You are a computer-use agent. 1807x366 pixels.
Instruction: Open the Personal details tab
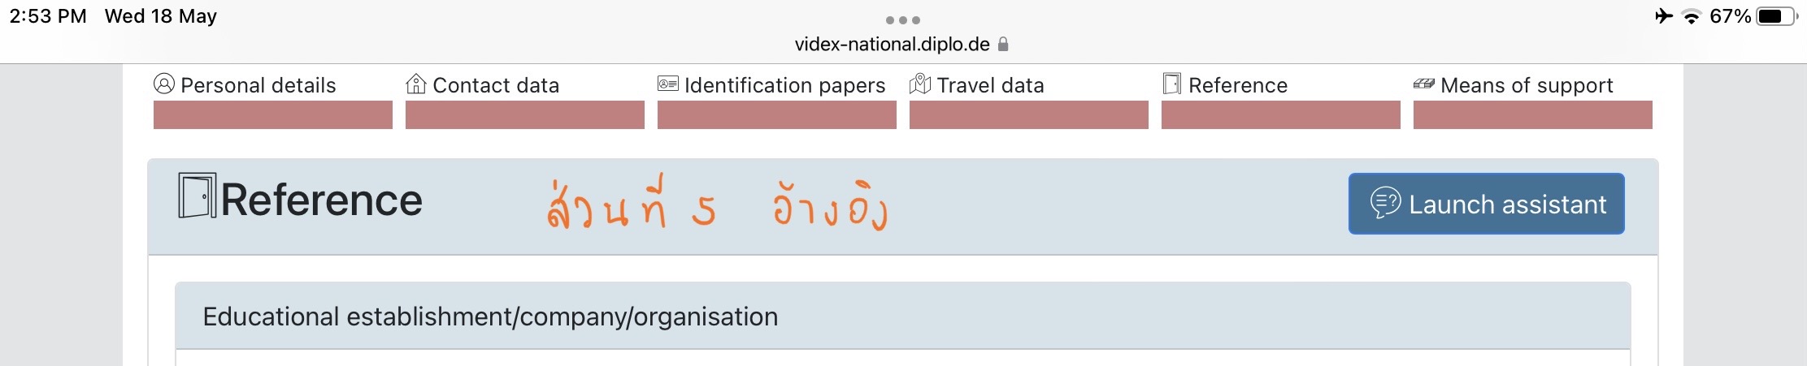click(258, 85)
